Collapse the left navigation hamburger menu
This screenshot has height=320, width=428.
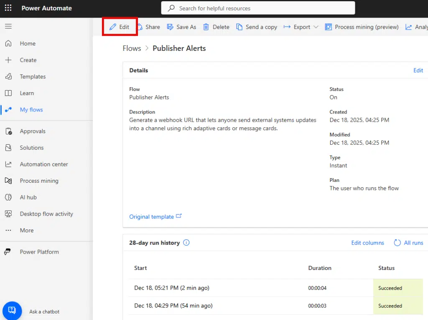pyautogui.click(x=8, y=26)
